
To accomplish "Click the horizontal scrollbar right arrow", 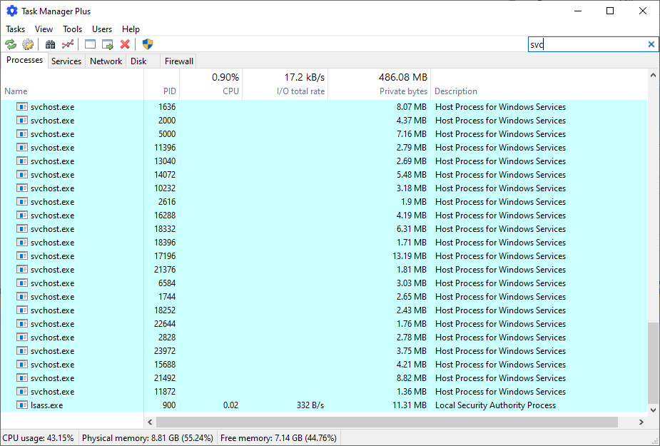I will tap(641, 422).
